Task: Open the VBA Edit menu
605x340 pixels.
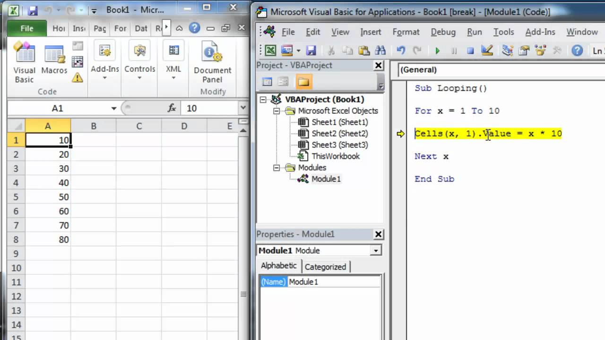Action: (313, 32)
